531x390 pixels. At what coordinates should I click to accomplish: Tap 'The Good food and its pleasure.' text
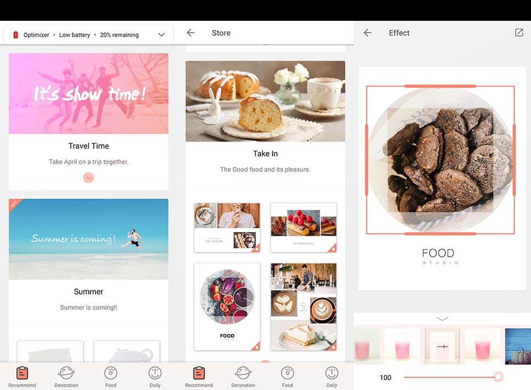pos(265,169)
